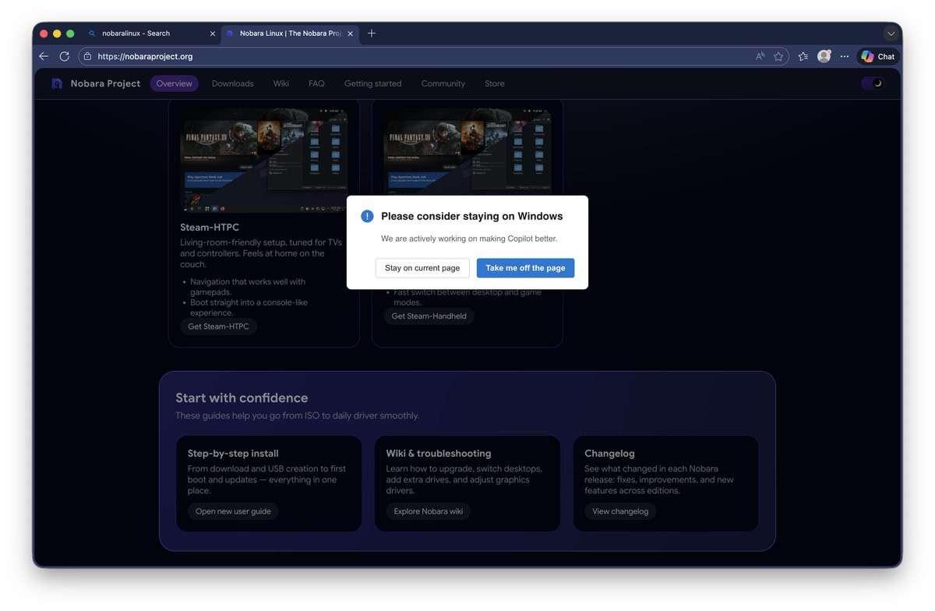Click Wiki & troubleshooting heading
The width and height of the screenshot is (935, 611).
pos(439,454)
